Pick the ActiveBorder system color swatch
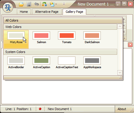This screenshot has width=134, height=113. pyautogui.click(x=16, y=61)
